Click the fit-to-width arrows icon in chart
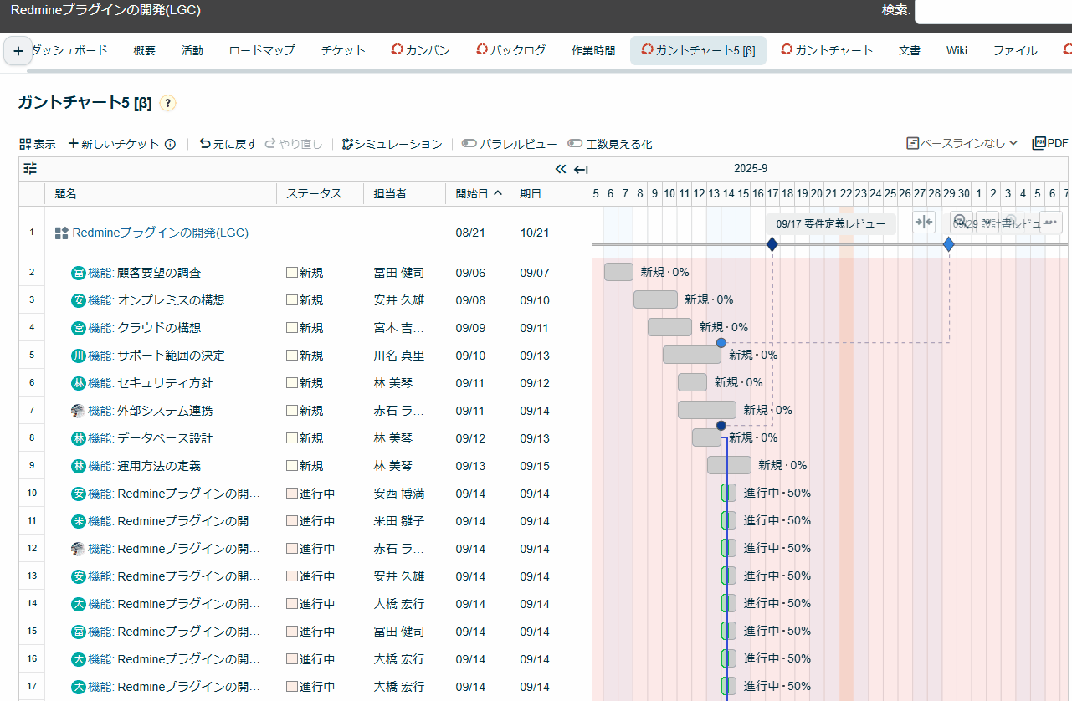The image size is (1072, 701). tap(924, 222)
